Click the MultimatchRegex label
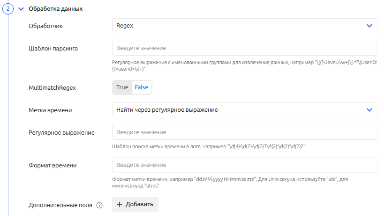The image size is (384, 216). [x=52, y=87]
